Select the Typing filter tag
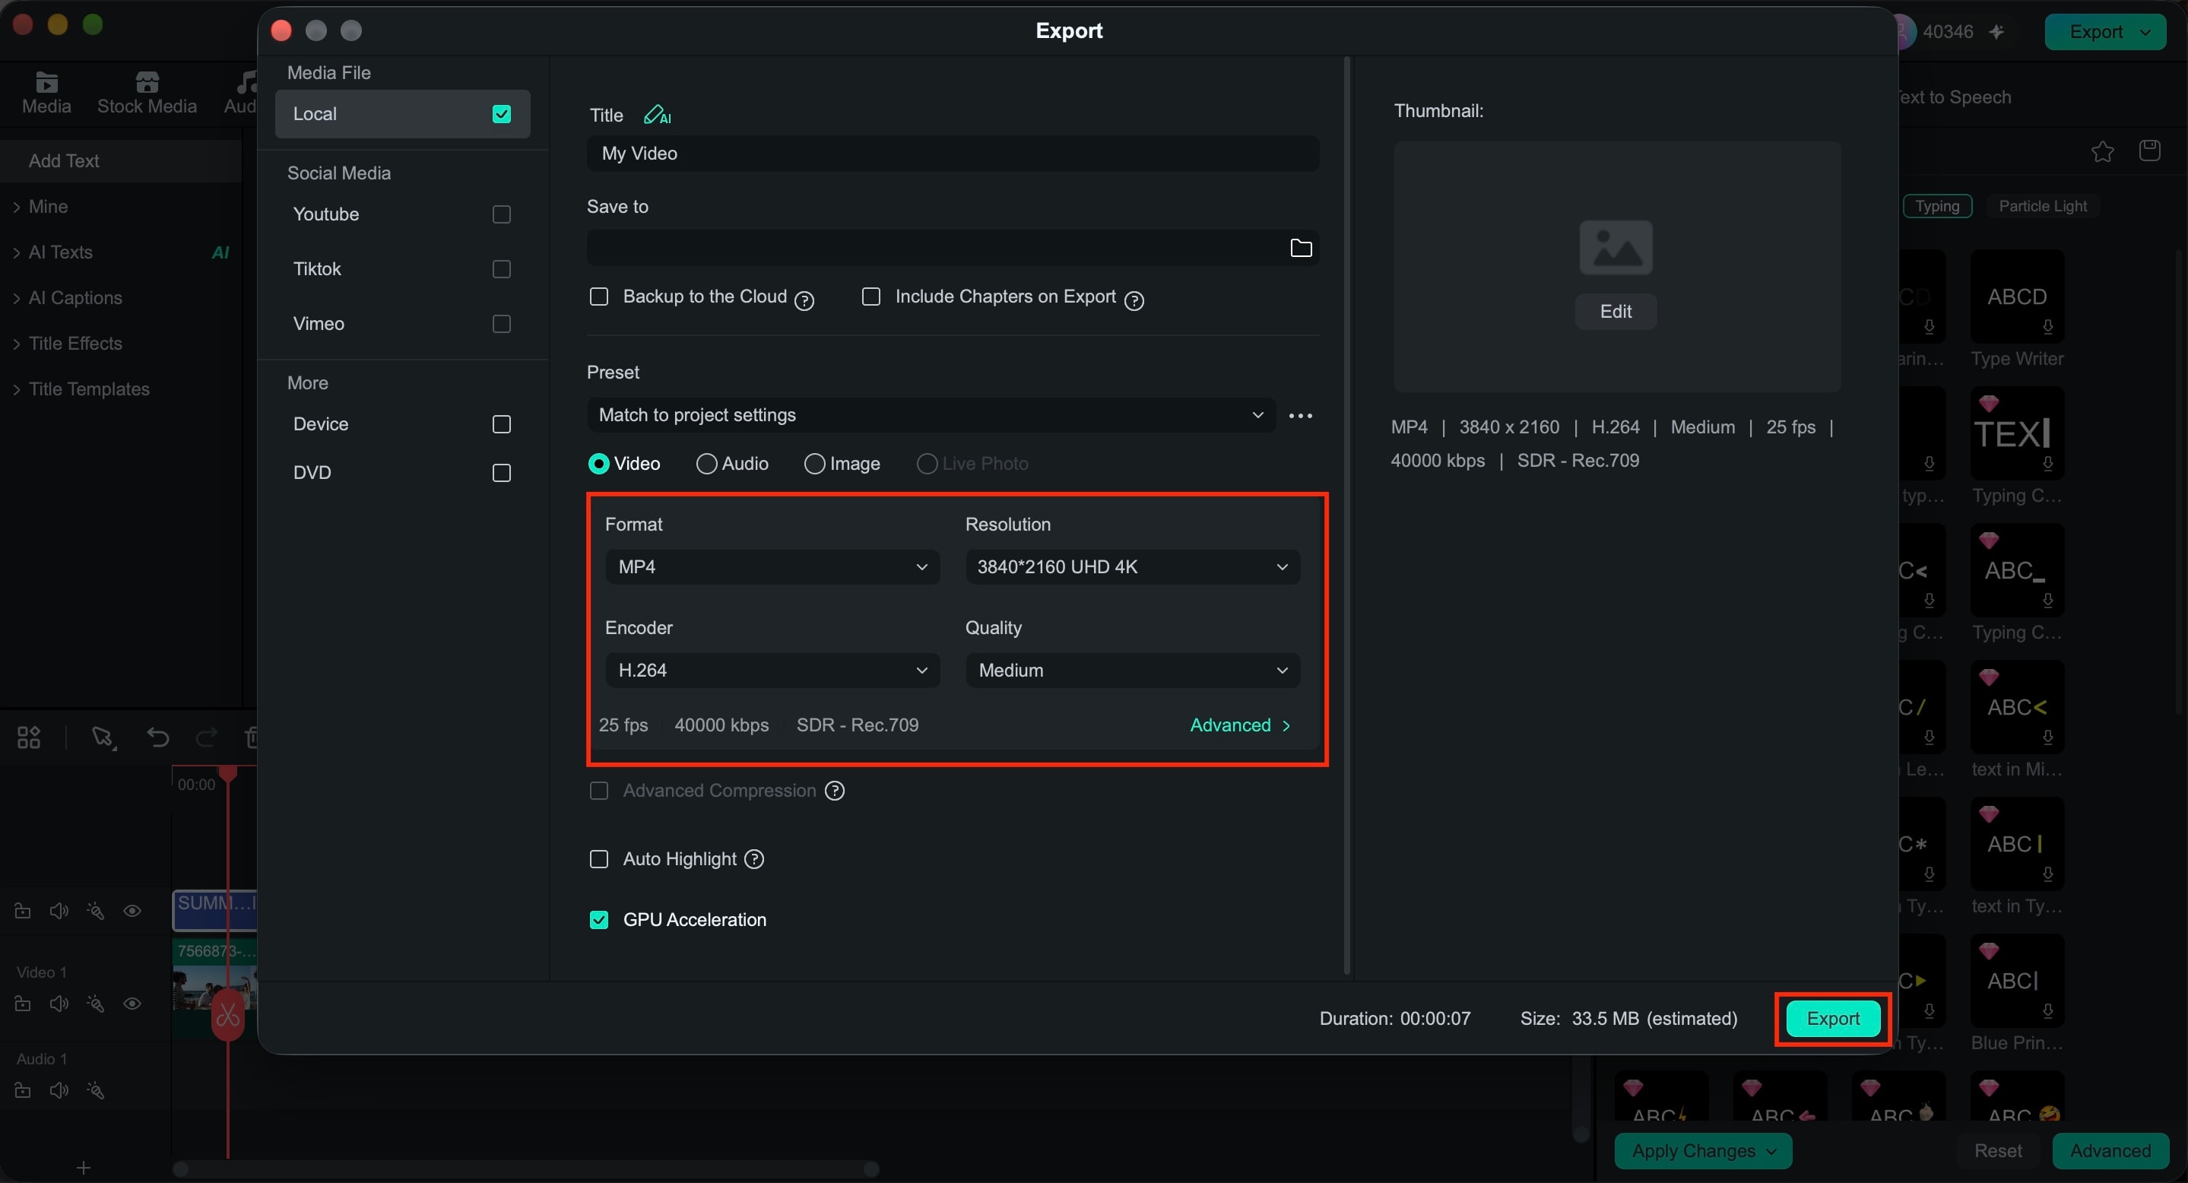This screenshot has width=2188, height=1183. coord(1936,206)
